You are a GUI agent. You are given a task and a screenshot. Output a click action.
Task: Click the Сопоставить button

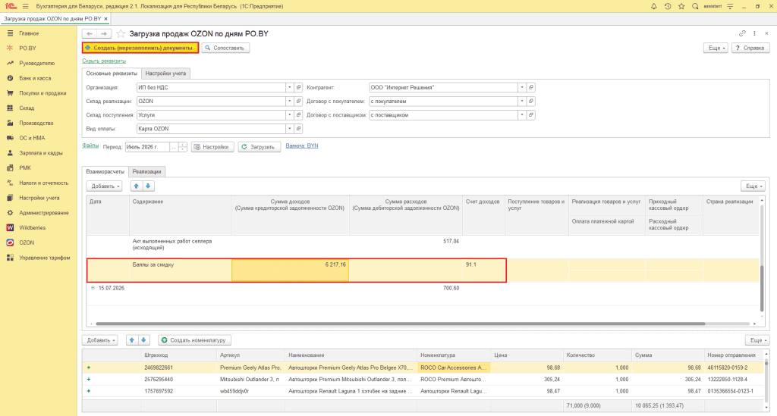pyautogui.click(x=225, y=48)
